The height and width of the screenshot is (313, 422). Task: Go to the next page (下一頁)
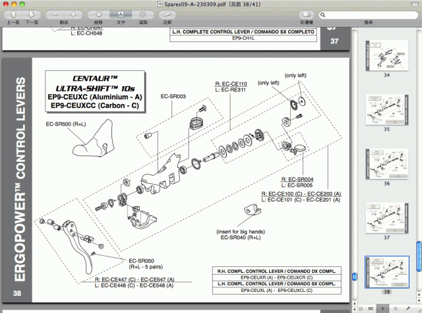point(32,14)
